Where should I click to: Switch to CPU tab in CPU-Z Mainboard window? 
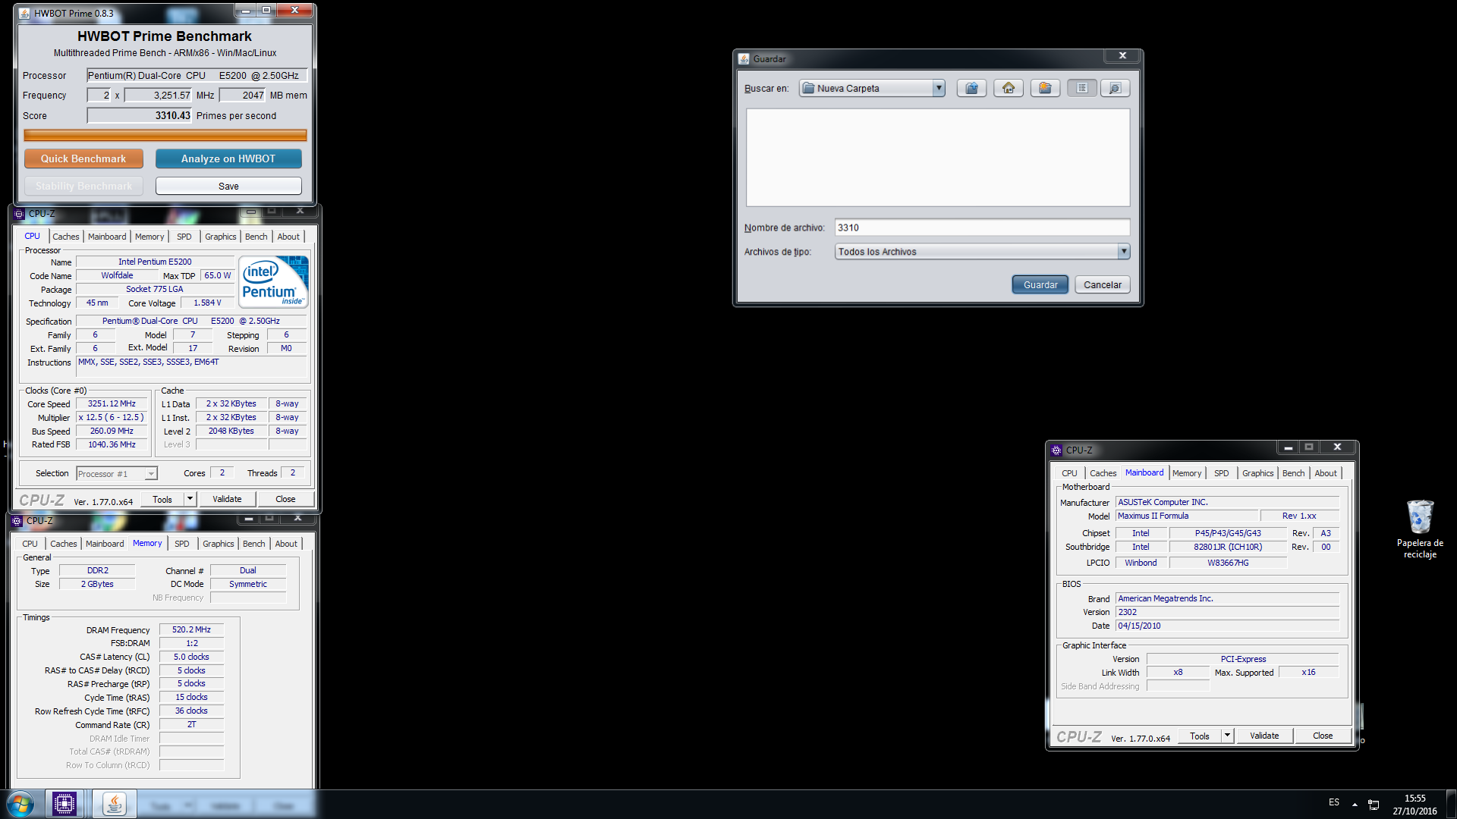[x=1069, y=473]
